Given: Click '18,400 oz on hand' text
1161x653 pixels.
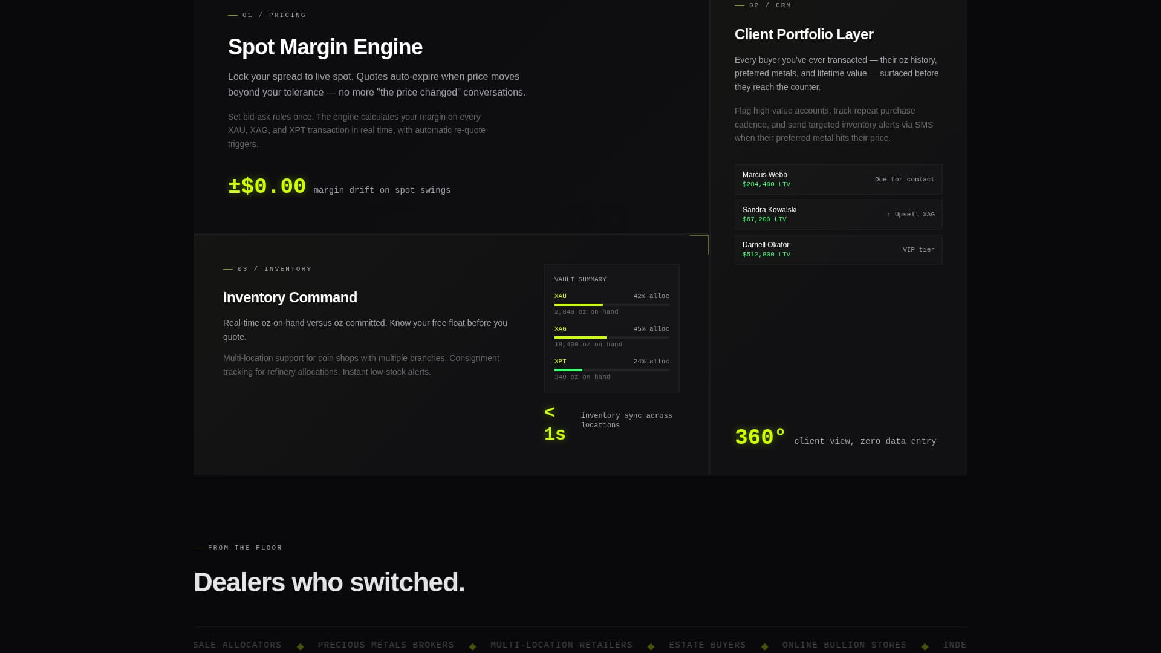Looking at the screenshot, I should tap(588, 345).
